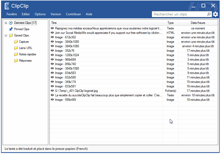Click the Fichier(s) type cell

pos(171,91)
